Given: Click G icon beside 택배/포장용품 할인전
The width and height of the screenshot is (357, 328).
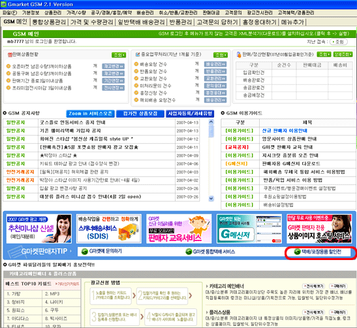Looking at the screenshot, I should click(297, 252).
